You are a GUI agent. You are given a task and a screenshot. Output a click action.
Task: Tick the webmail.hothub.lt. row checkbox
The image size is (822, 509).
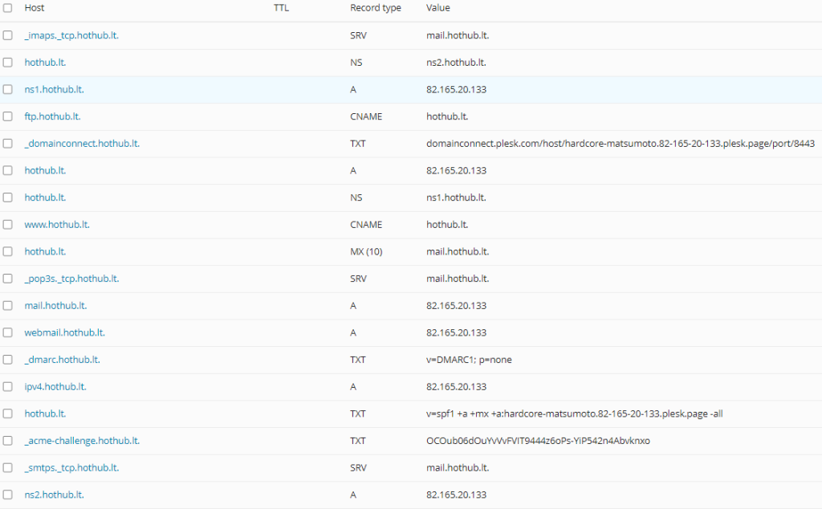pos(7,332)
